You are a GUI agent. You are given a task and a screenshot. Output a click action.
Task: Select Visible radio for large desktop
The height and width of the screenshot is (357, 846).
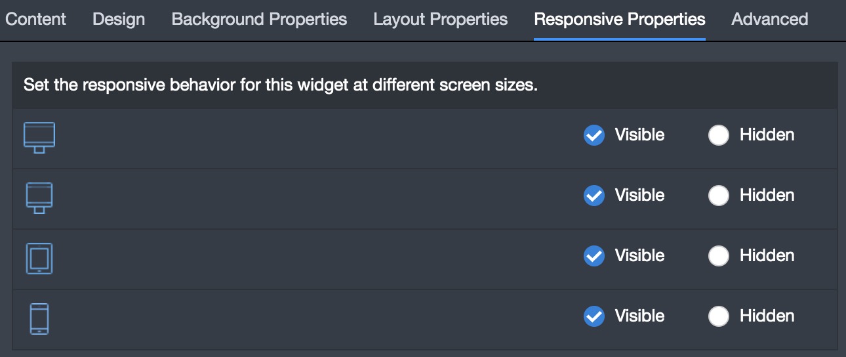[594, 135]
